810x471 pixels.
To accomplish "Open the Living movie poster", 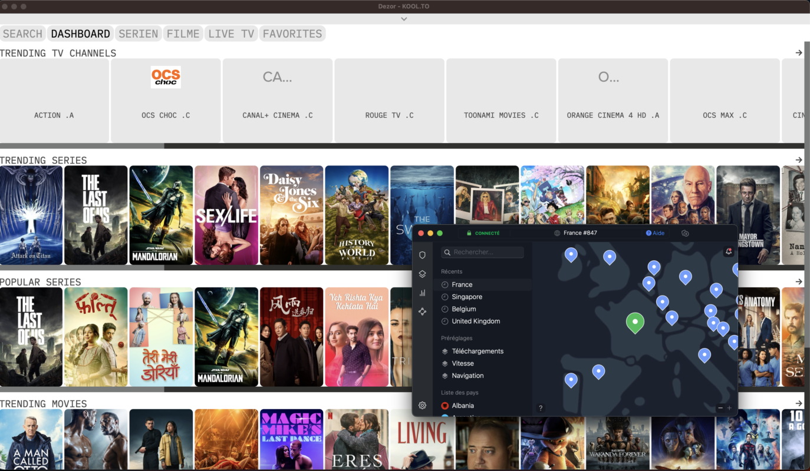I will [x=422, y=439].
